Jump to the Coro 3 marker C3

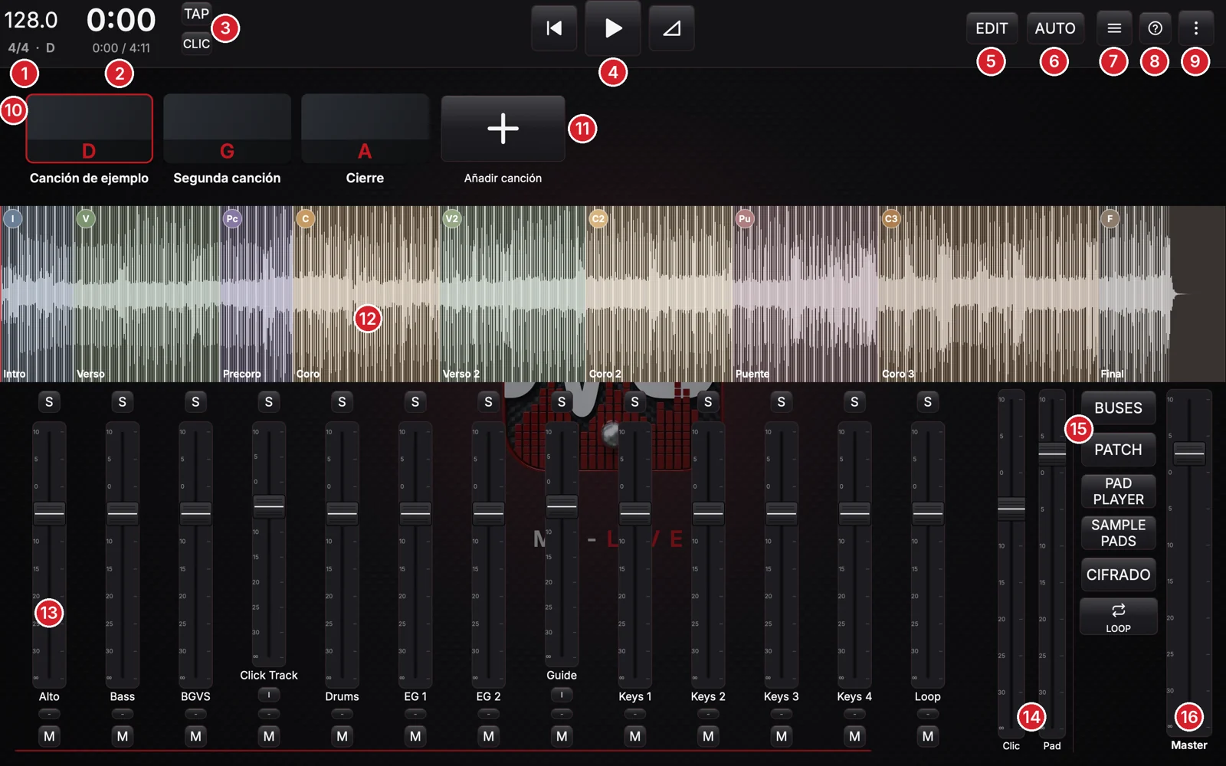[x=891, y=218]
